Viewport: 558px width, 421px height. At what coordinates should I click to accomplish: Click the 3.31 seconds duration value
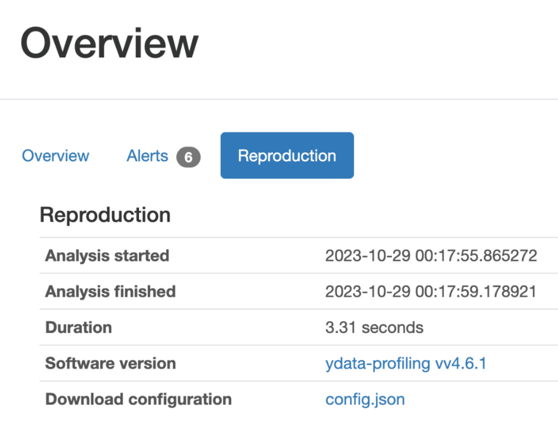(374, 328)
